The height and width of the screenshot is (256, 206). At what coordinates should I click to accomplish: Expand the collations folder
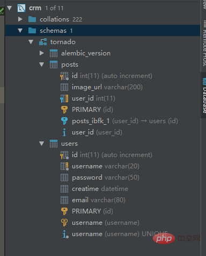(20, 19)
